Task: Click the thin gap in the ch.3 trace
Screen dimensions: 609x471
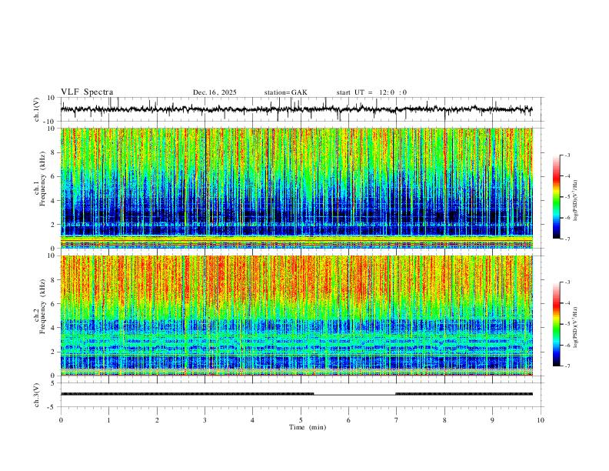Action: coord(354,395)
